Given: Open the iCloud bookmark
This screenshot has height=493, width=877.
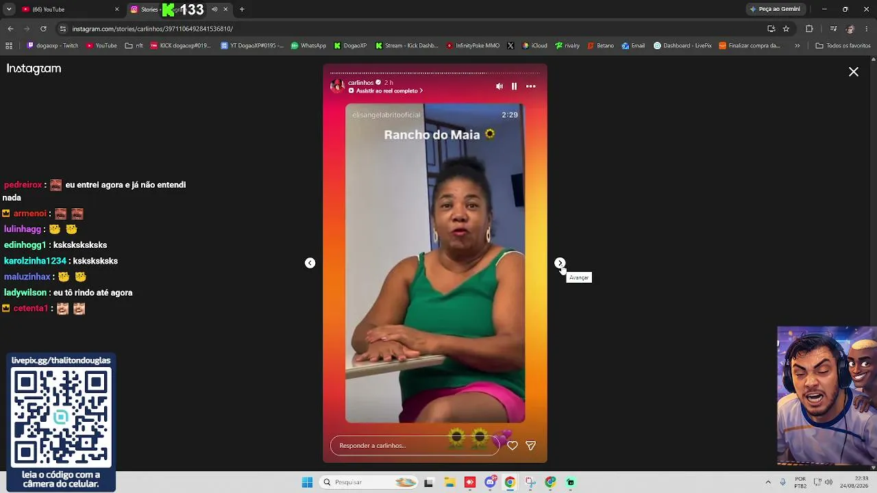Looking at the screenshot, I should tap(534, 46).
